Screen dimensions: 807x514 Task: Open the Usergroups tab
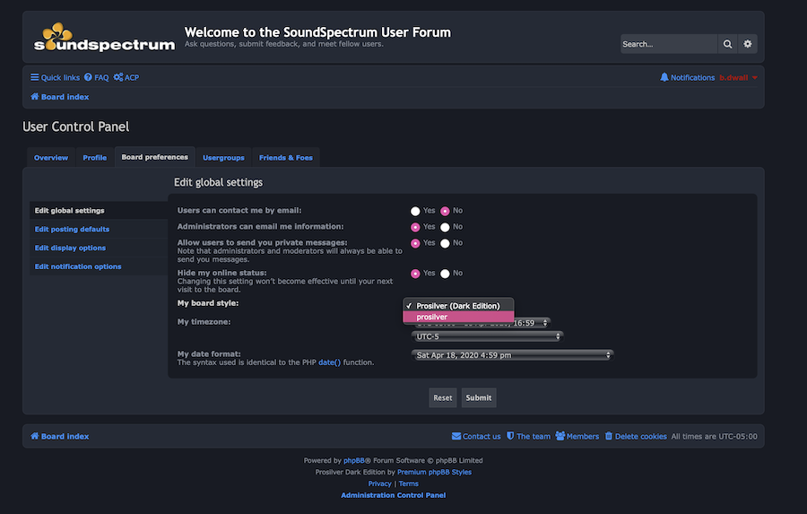223,158
